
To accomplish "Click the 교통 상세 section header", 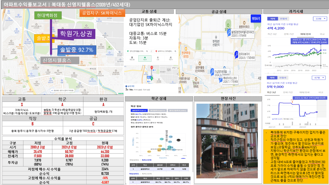I will pyautogui.click(x=149, y=12).
